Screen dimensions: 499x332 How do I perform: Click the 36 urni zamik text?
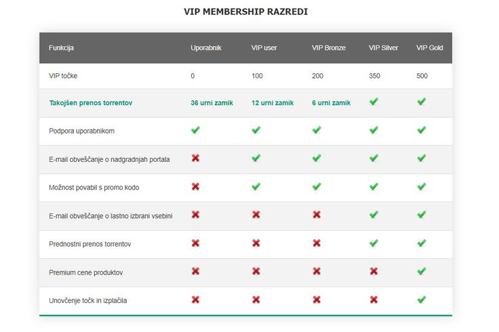(x=212, y=103)
